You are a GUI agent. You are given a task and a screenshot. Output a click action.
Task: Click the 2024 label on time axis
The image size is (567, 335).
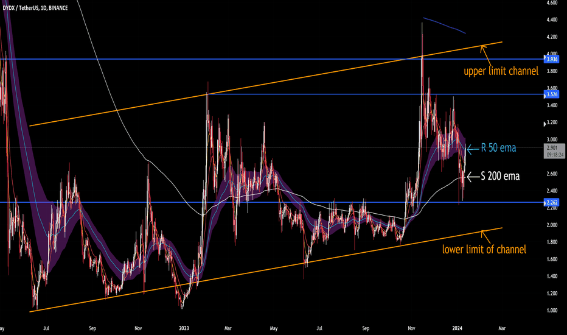(x=457, y=328)
